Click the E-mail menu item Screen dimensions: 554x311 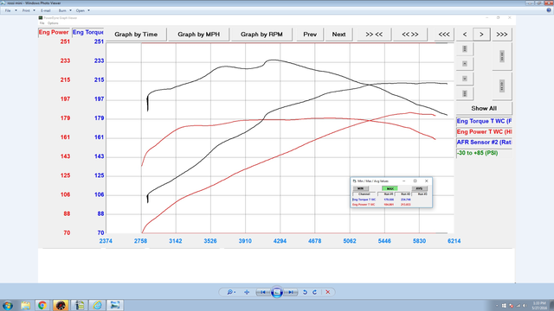(x=45, y=10)
